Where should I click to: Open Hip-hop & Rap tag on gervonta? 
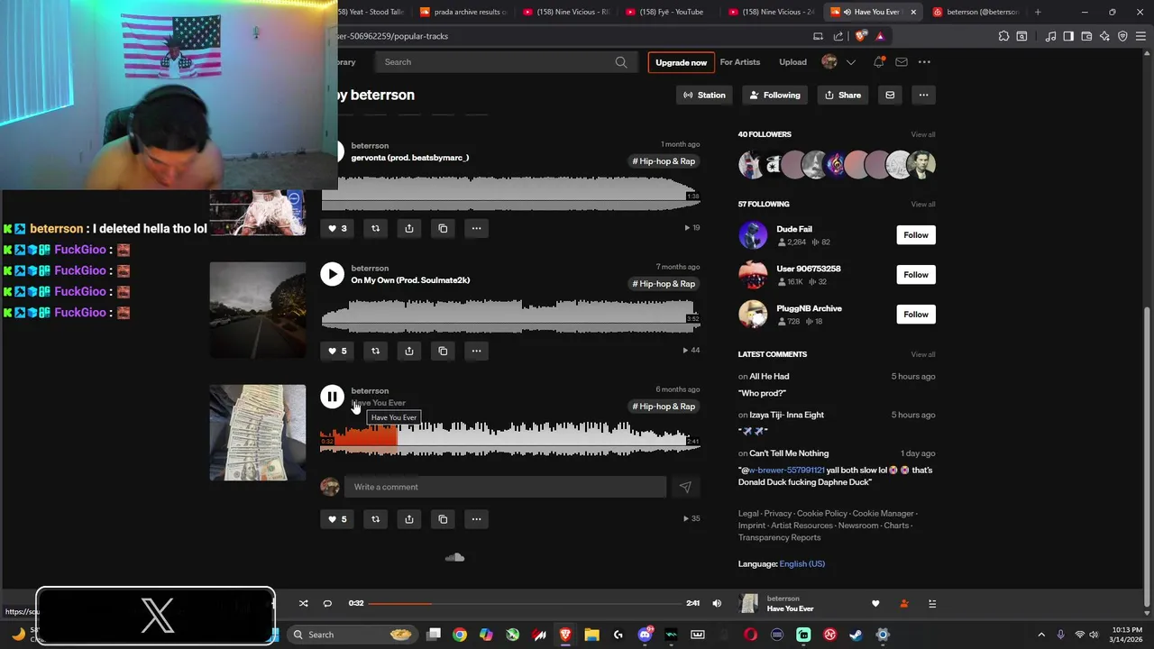[x=664, y=161]
